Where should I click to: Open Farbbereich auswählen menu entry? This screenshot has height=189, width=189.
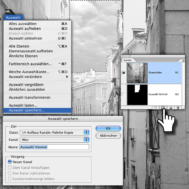tap(37, 64)
